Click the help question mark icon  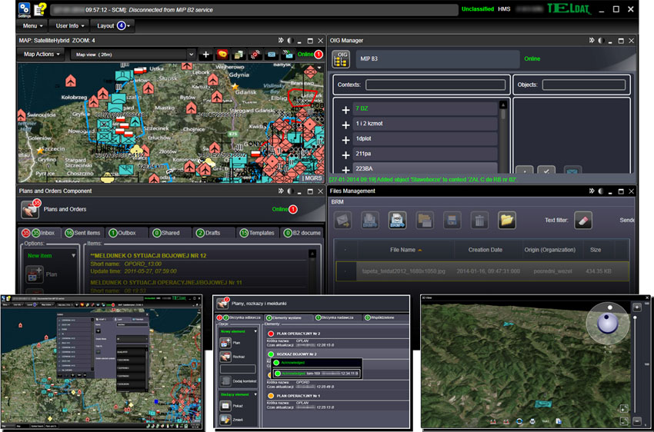39,9
